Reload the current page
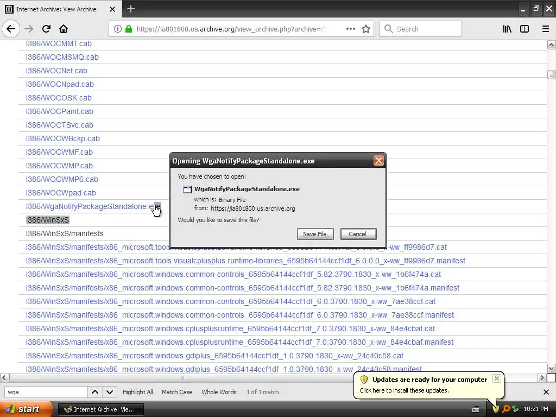Image resolution: width=556 pixels, height=417 pixels. coord(46,29)
